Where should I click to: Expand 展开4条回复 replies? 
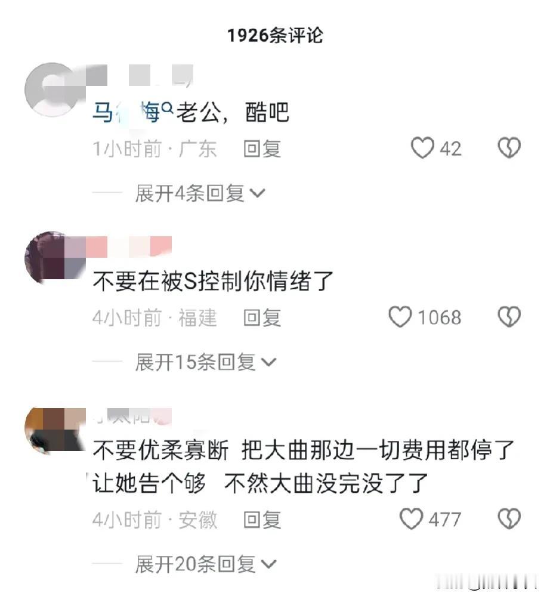click(200, 193)
